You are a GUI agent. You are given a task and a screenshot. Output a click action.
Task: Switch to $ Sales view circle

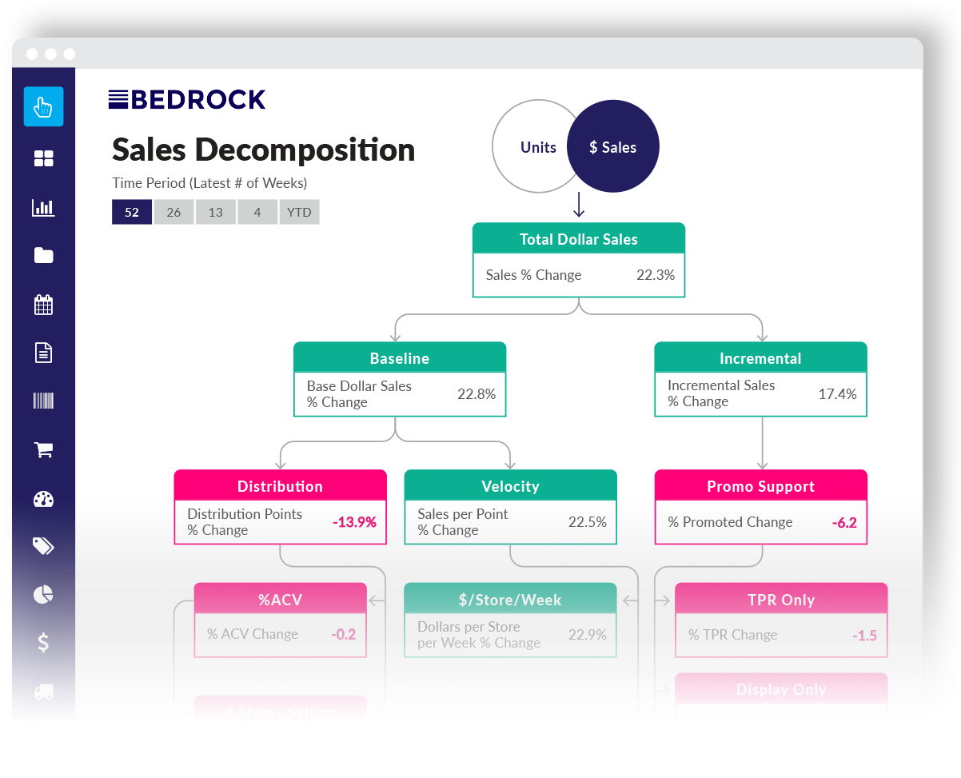(x=613, y=146)
